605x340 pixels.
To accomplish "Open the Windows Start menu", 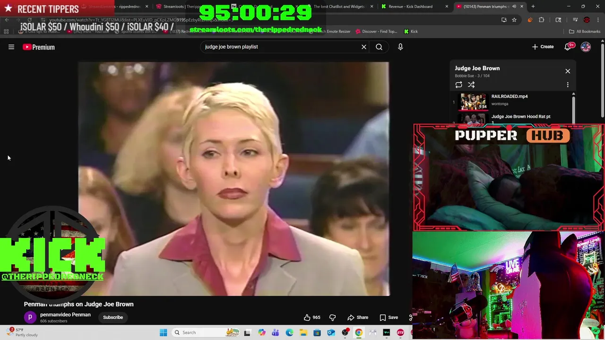I will tap(163, 332).
